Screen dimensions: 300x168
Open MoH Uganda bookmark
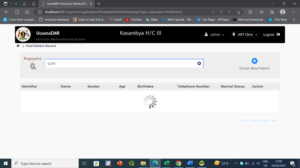(x=177, y=19)
